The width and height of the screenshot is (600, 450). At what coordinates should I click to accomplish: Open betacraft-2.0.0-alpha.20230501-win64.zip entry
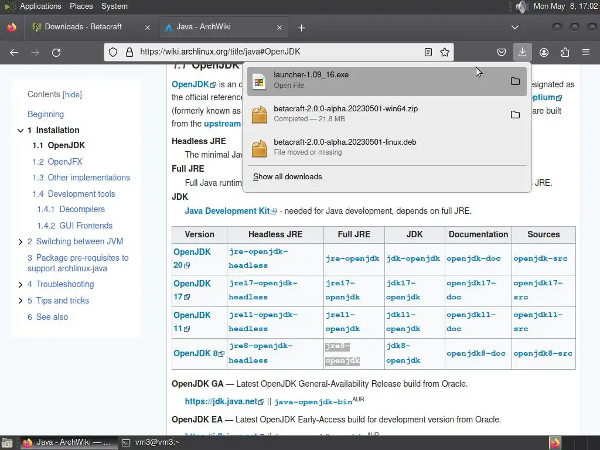(387, 114)
